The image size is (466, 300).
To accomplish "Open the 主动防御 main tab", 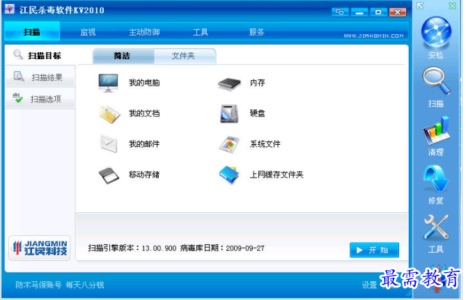I will (x=144, y=32).
